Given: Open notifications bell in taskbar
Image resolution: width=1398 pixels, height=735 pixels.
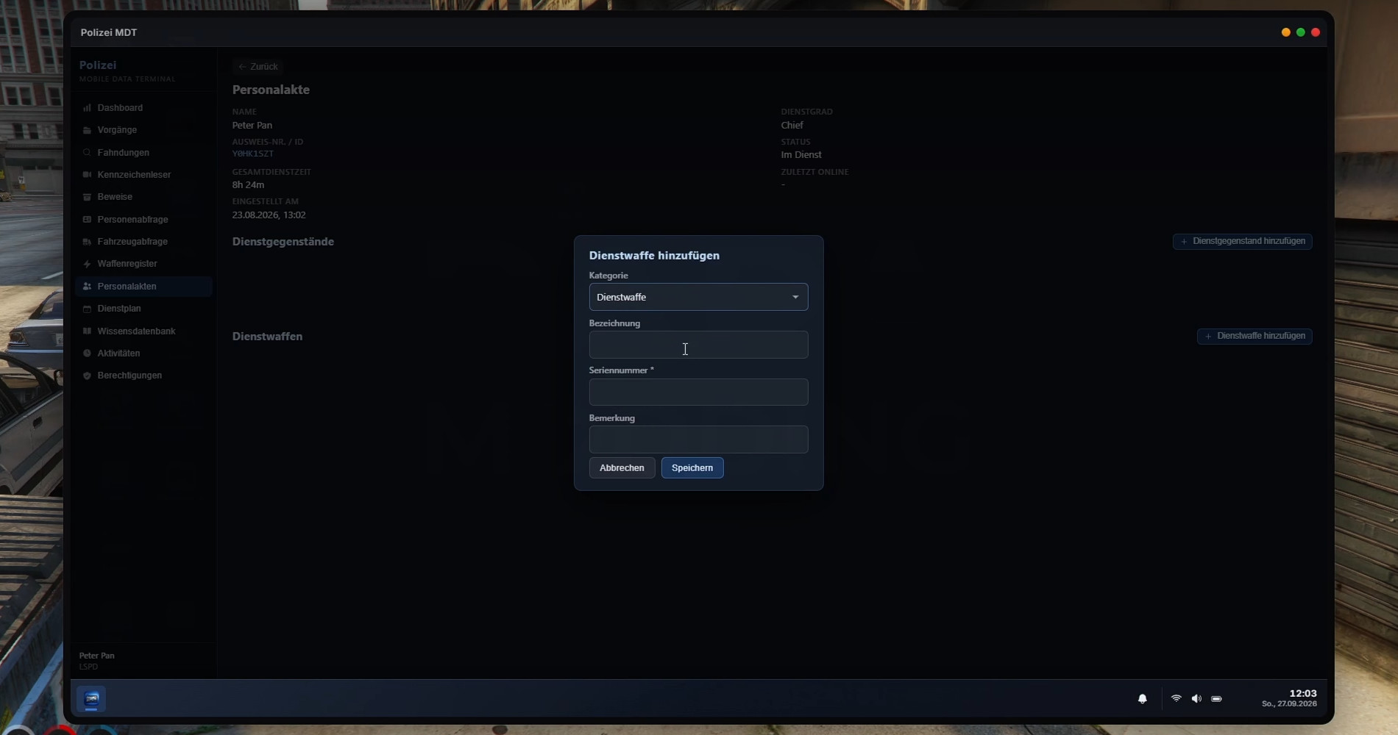Looking at the screenshot, I should [1142, 699].
